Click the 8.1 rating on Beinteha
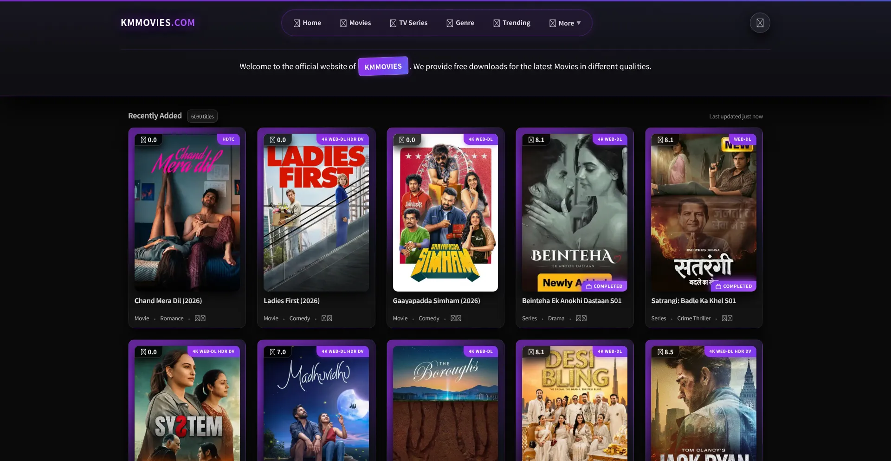The width and height of the screenshot is (891, 461). tap(536, 140)
